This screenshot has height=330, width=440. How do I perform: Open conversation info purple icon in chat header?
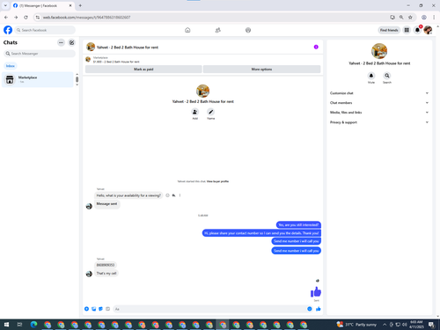(316, 47)
